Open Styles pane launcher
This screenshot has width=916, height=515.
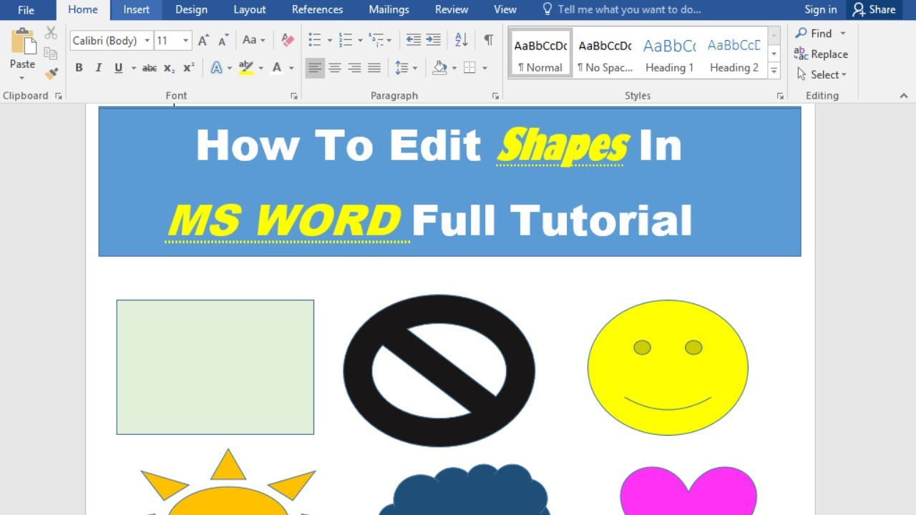point(780,96)
